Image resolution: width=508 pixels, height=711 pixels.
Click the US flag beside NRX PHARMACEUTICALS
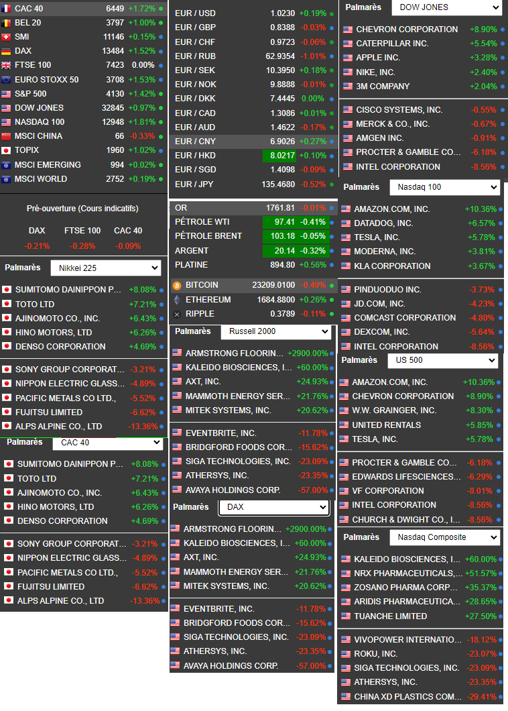tap(346, 573)
